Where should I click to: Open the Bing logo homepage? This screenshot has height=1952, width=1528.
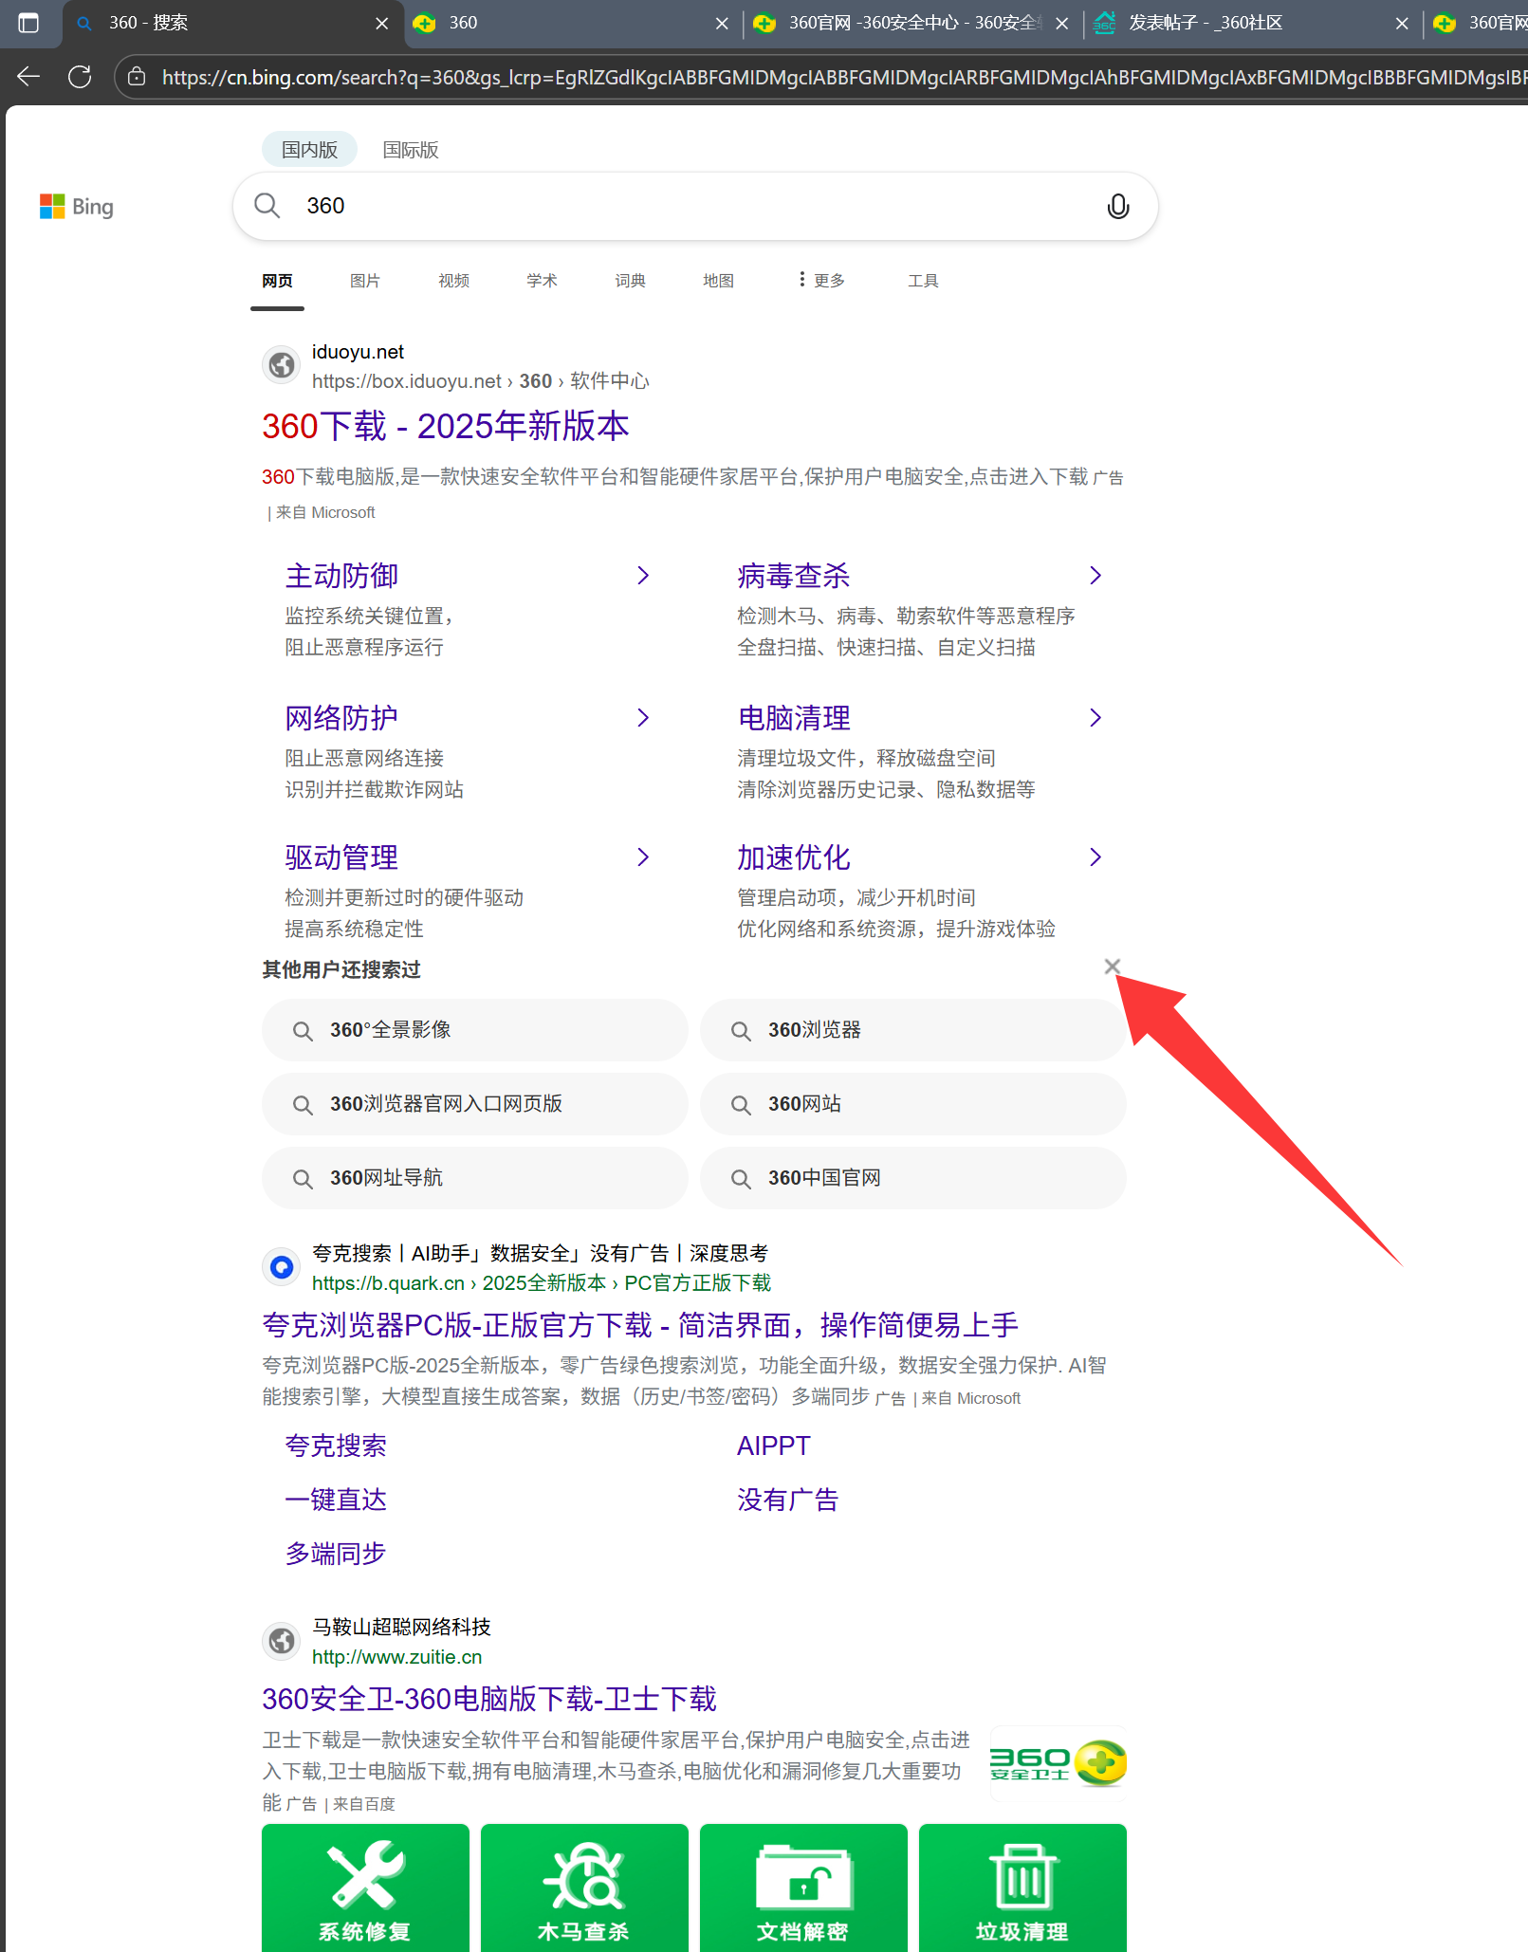pyautogui.click(x=77, y=207)
